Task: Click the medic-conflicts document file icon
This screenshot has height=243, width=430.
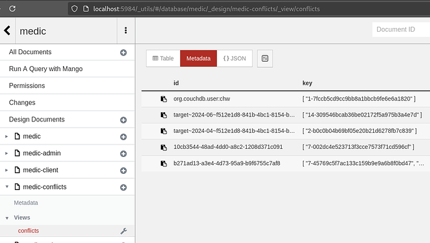Action: 17,187
